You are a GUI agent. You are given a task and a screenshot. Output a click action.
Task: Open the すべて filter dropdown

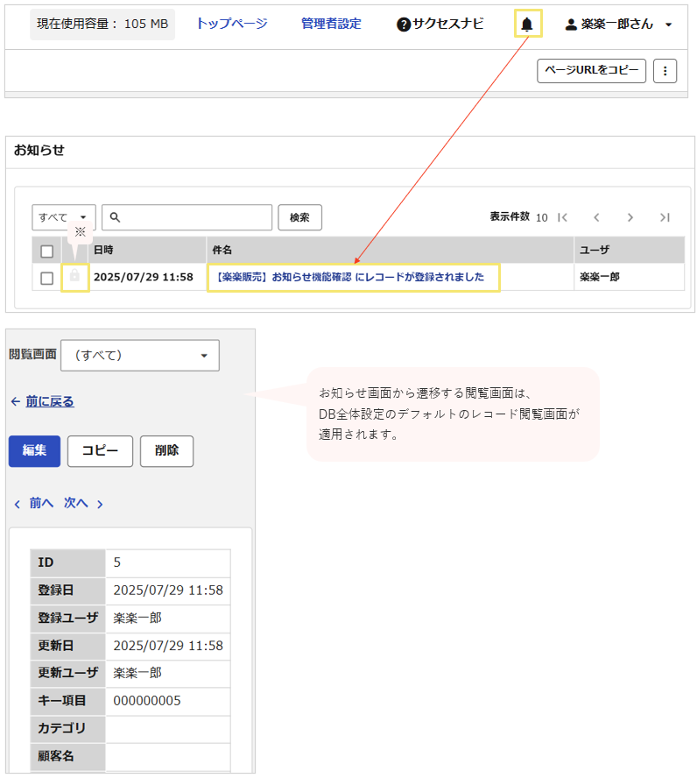coord(64,217)
